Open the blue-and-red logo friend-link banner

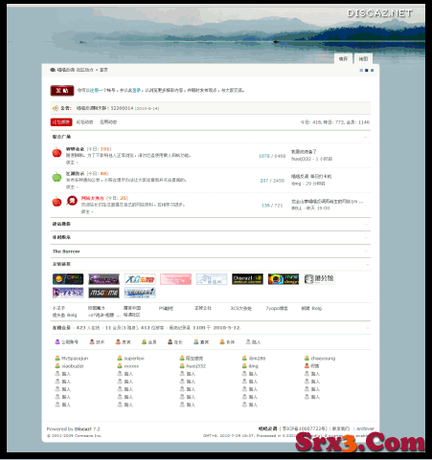[140, 279]
